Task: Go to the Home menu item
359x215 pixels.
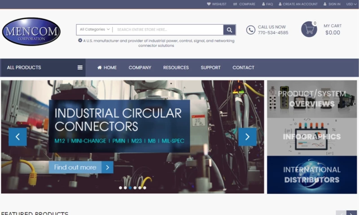Action: (107, 68)
